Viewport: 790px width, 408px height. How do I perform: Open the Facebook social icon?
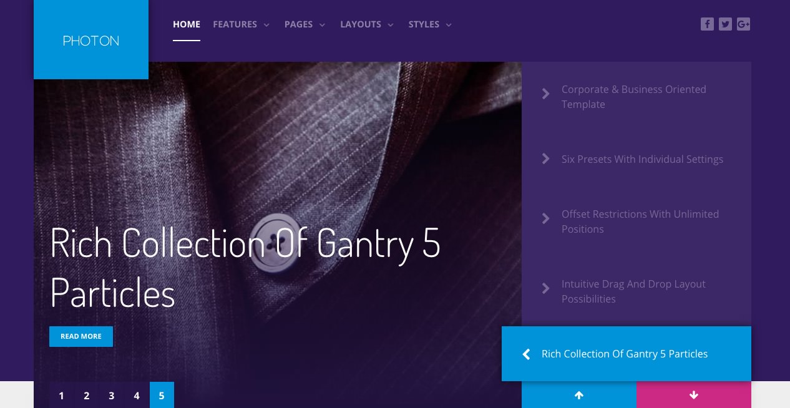707,24
